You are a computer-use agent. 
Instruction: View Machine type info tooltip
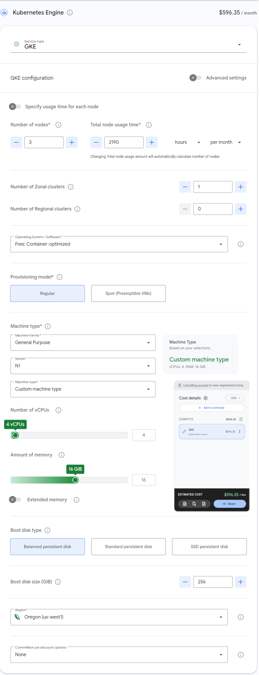pyautogui.click(x=48, y=326)
